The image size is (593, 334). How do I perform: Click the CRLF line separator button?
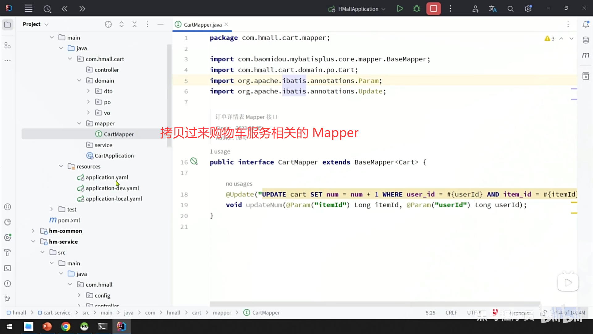[x=451, y=313]
